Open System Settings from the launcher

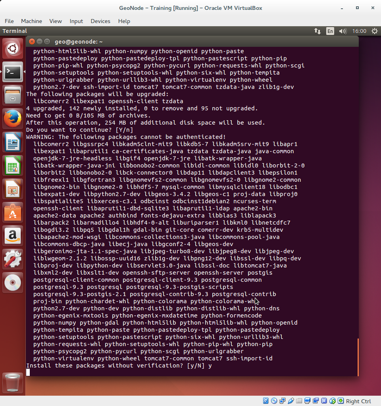(12, 259)
